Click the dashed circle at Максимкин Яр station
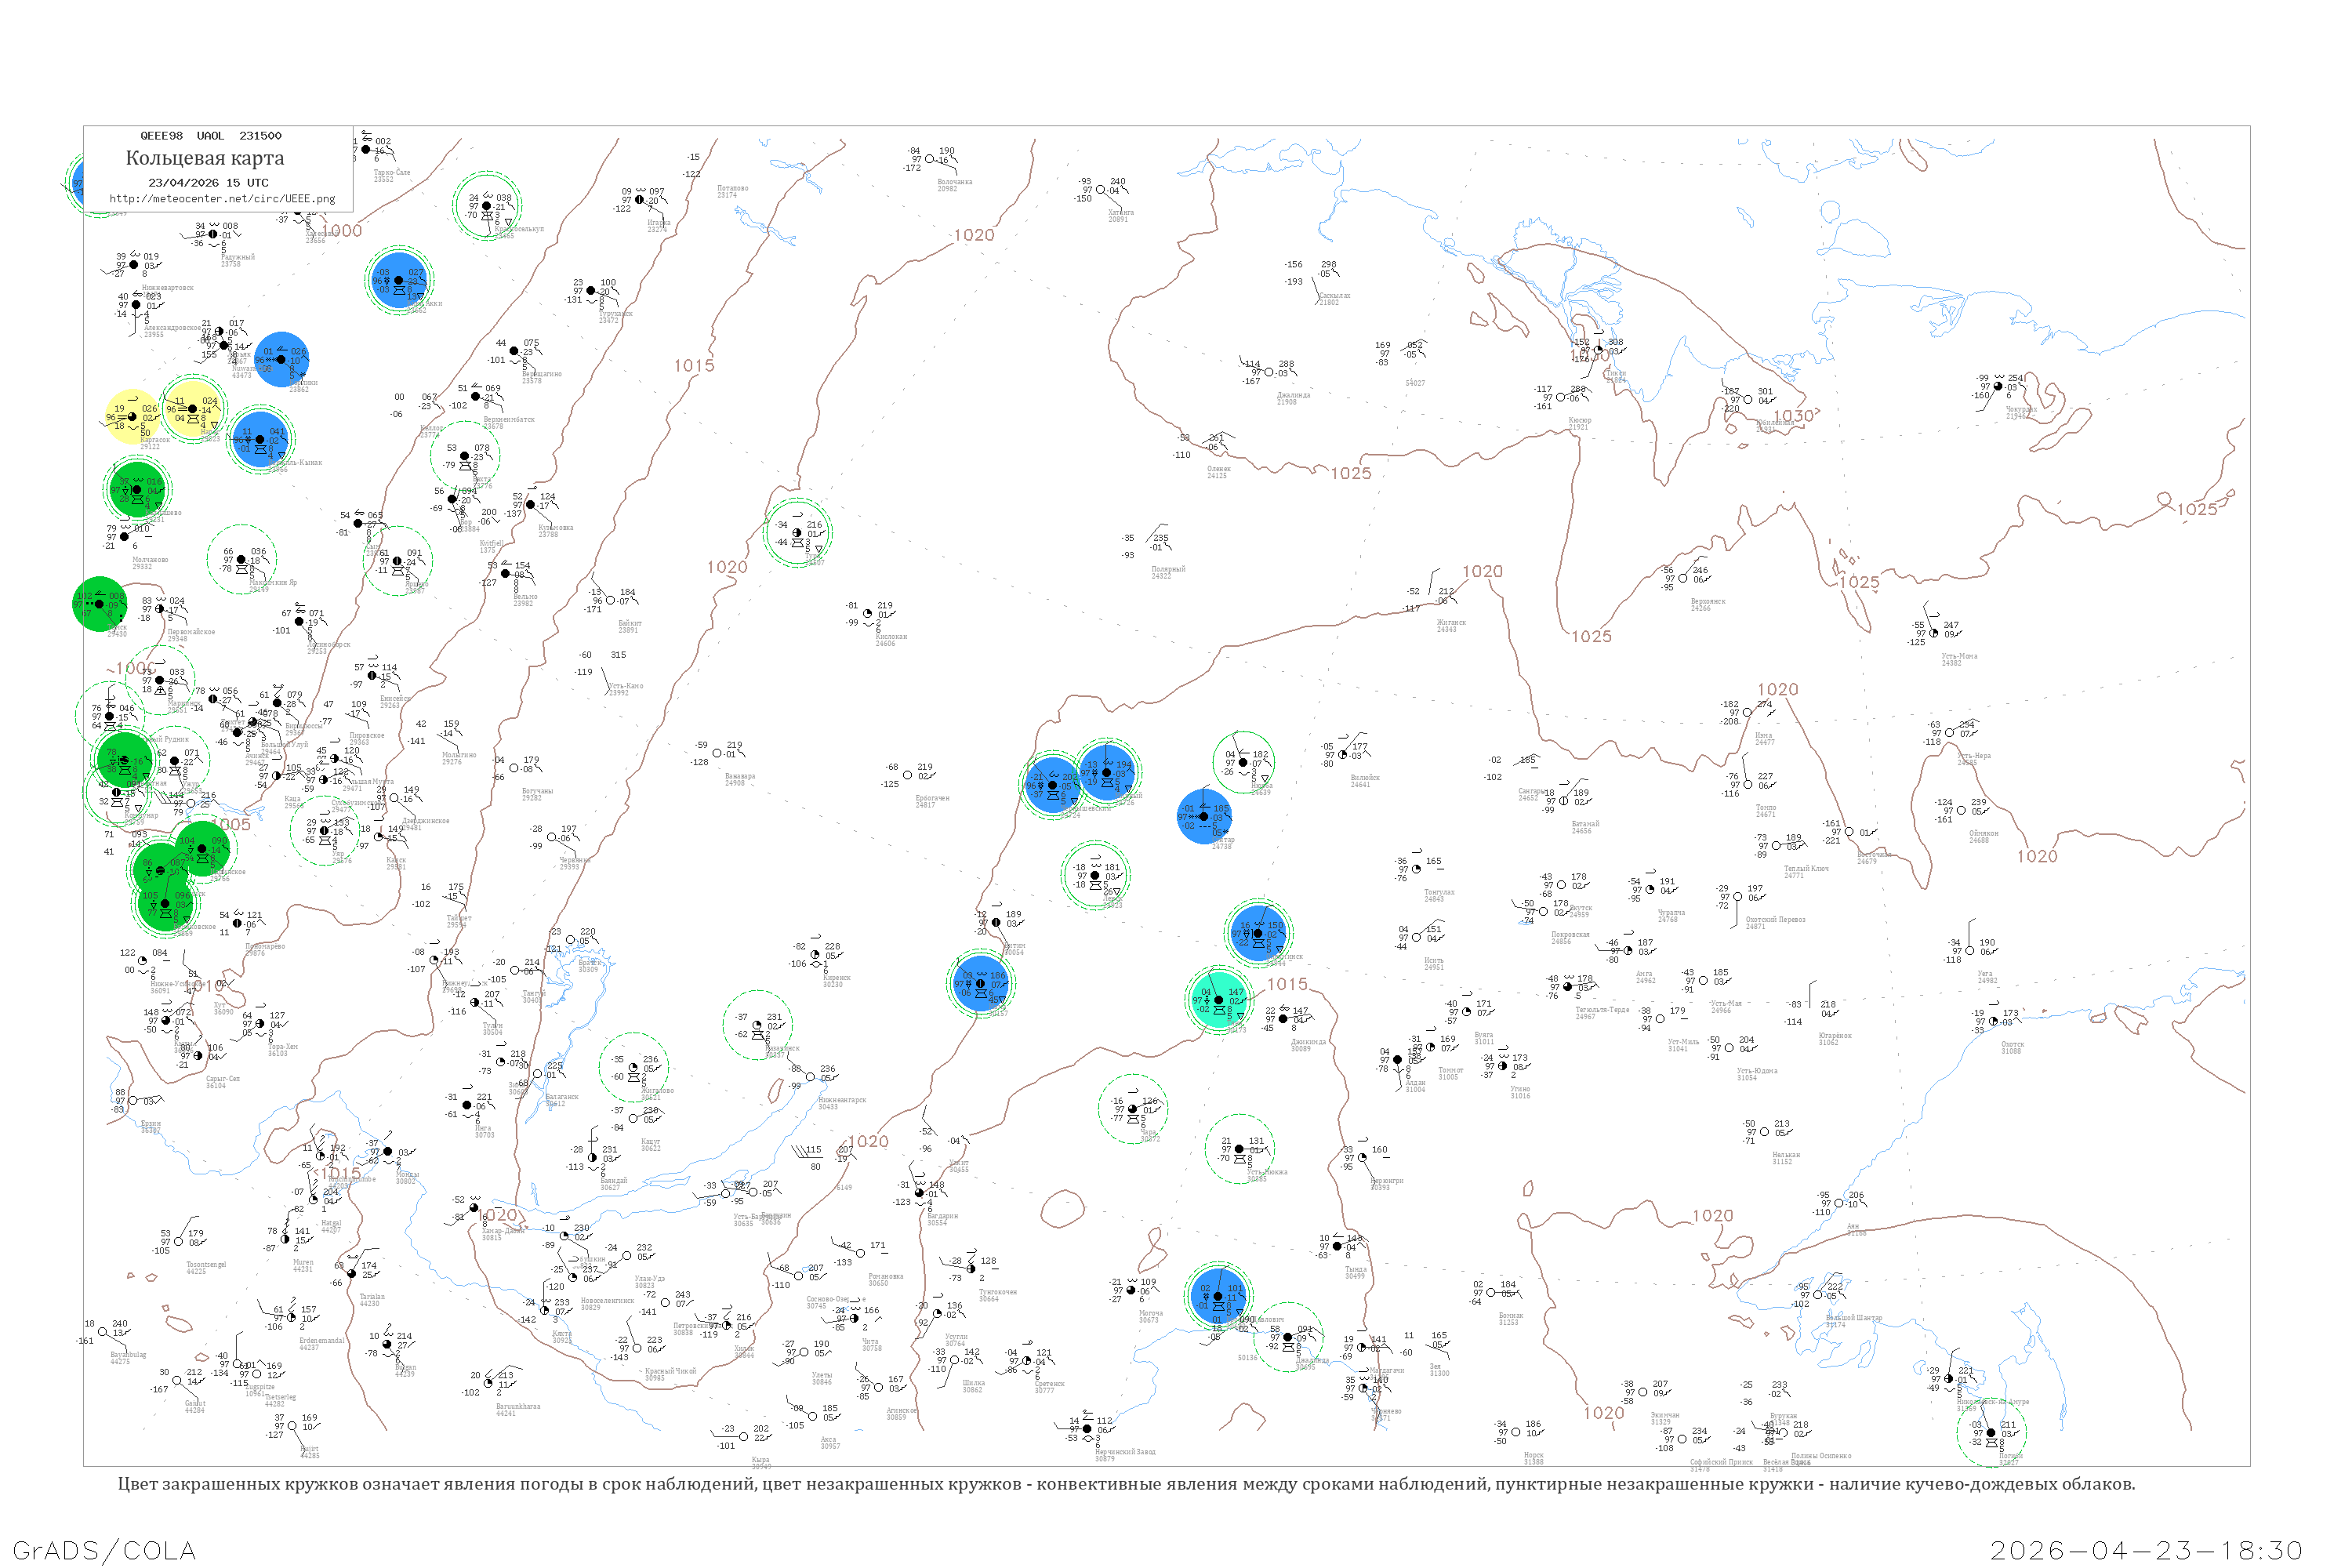 [241, 559]
